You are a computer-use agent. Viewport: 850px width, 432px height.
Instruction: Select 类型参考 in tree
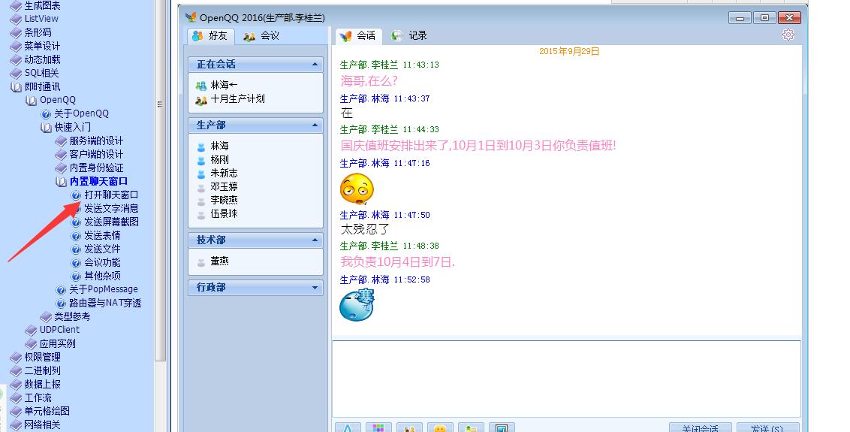pyautogui.click(x=72, y=316)
